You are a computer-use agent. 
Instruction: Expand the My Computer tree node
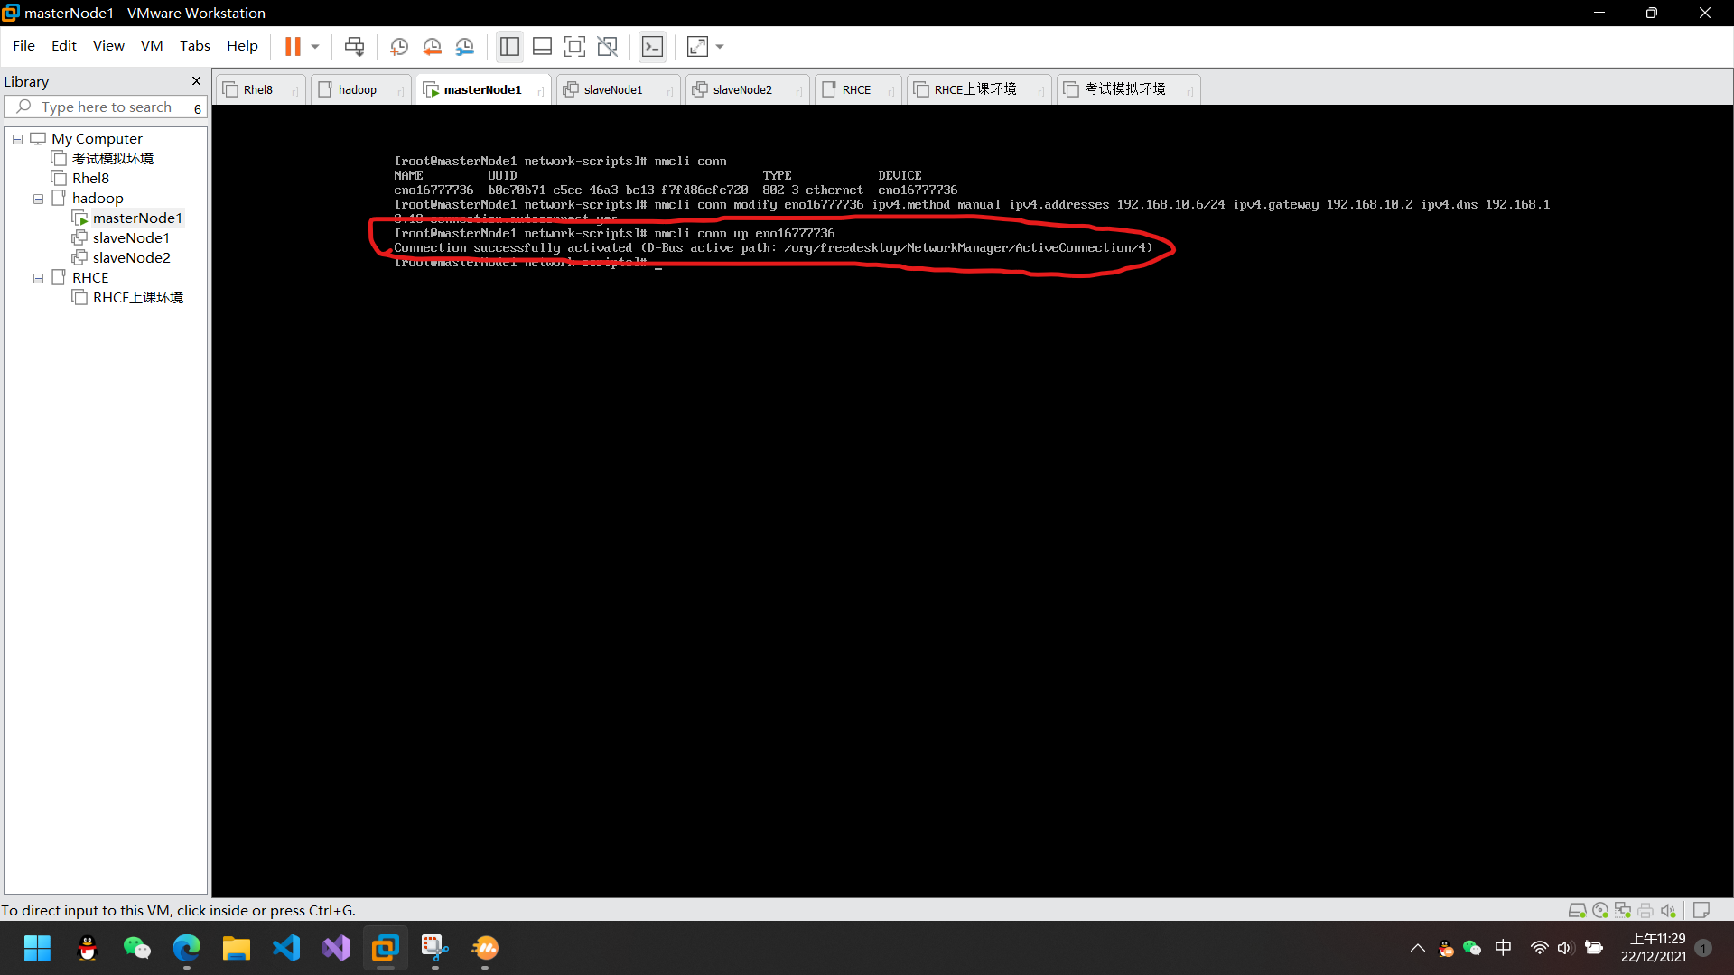(18, 138)
